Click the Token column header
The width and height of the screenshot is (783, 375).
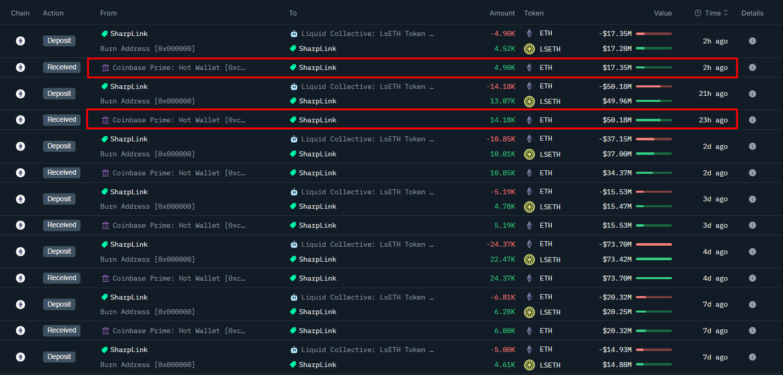534,13
